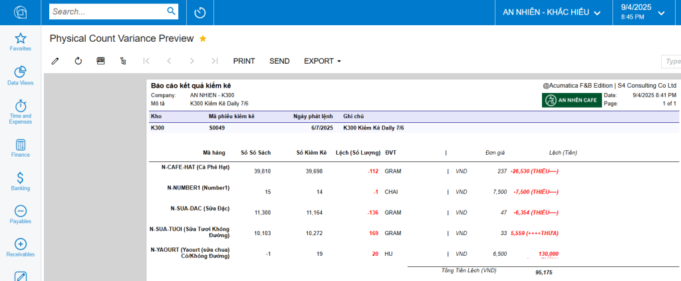Open AN NHIEN - KHẮC HIẾU user menu
Screen dimensions: 681x281
tap(551, 13)
